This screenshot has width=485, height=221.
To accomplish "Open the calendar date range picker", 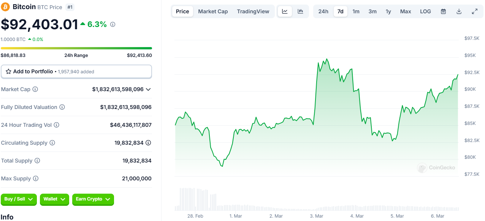I will (443, 11).
